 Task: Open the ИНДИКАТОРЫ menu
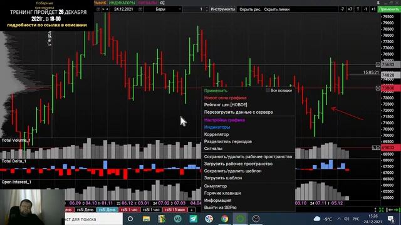click(x=122, y=2)
